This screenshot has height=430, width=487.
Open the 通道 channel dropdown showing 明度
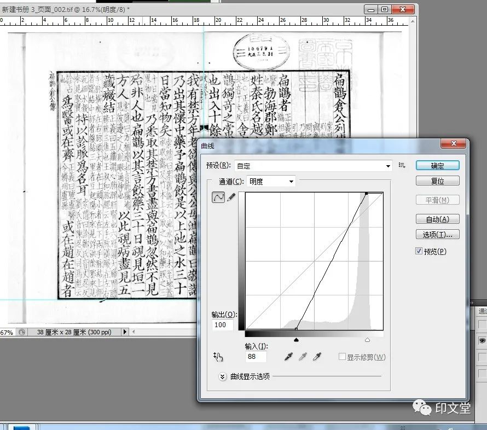271,181
